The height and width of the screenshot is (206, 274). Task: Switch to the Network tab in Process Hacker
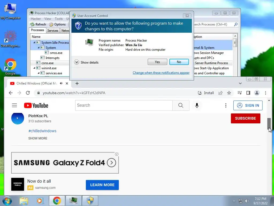click(x=65, y=31)
